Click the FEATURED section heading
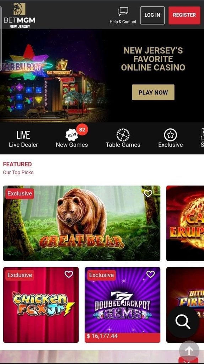The width and height of the screenshot is (204, 364). pyautogui.click(x=17, y=164)
